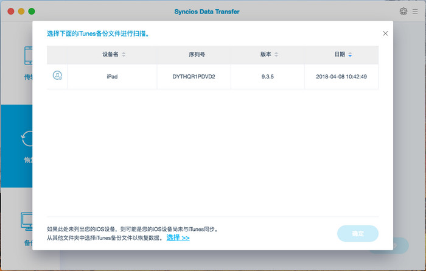
Task: Click the green zoom window button
Action: tap(32, 11)
